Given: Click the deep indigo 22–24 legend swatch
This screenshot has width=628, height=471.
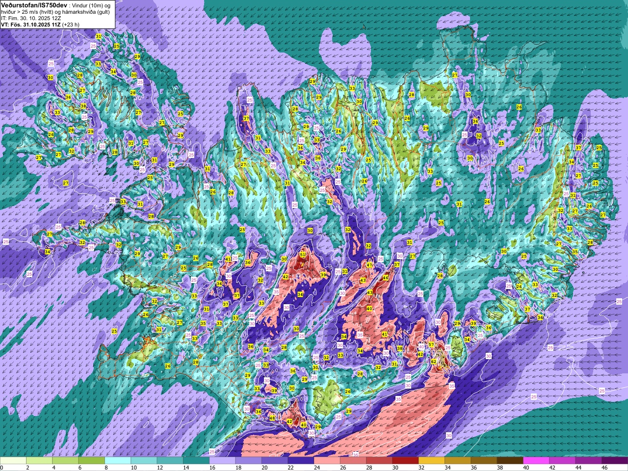Looking at the screenshot, I should (x=301, y=461).
